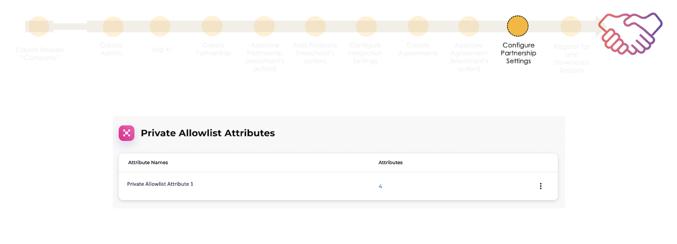
Task: Select the Create Admin step circle
Action: pyautogui.click(x=113, y=26)
